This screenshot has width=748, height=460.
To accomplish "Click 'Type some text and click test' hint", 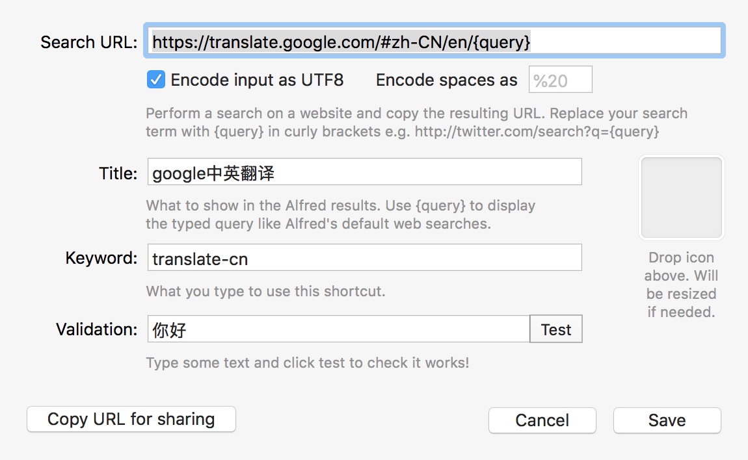I will (x=308, y=363).
